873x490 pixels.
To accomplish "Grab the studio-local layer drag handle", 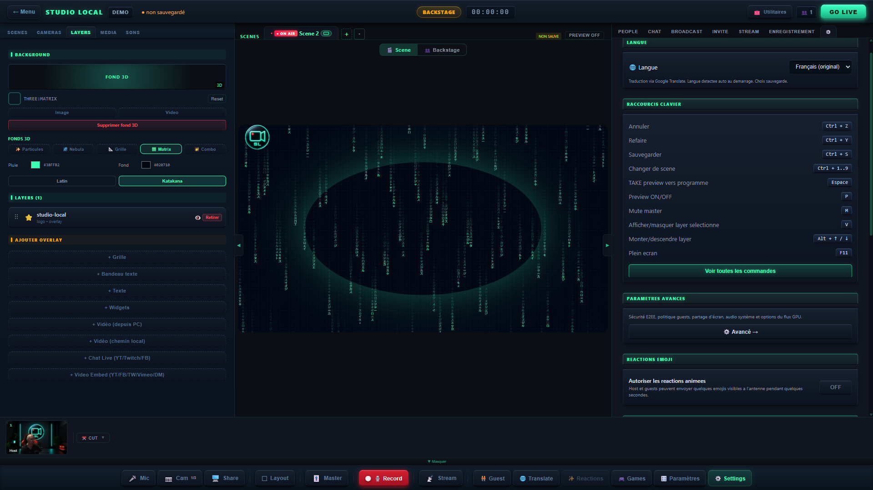I will (x=16, y=217).
